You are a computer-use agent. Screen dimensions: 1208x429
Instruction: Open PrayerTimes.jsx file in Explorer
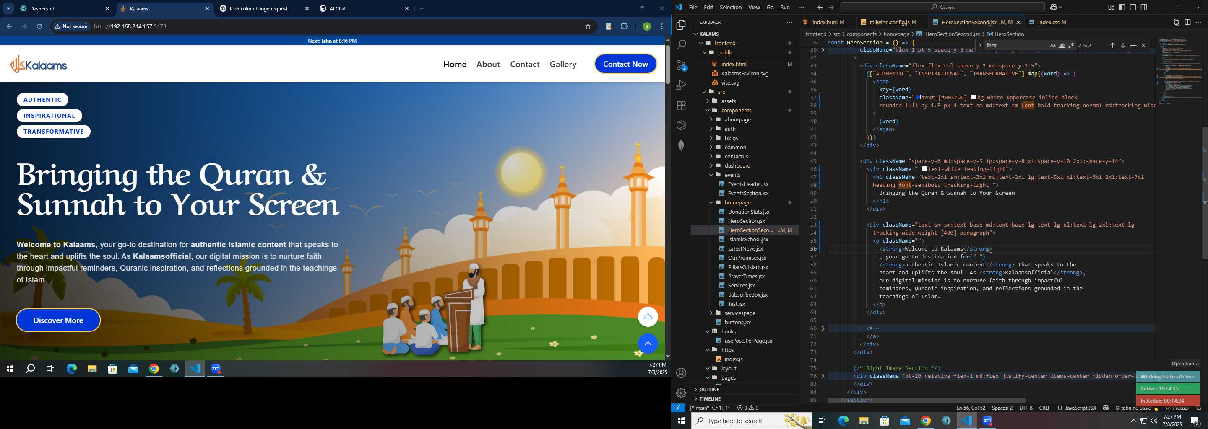(x=746, y=277)
